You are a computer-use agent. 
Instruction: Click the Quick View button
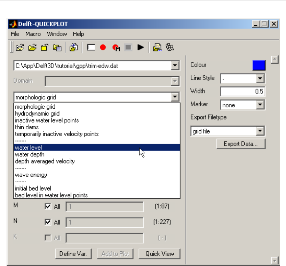coord(160,254)
